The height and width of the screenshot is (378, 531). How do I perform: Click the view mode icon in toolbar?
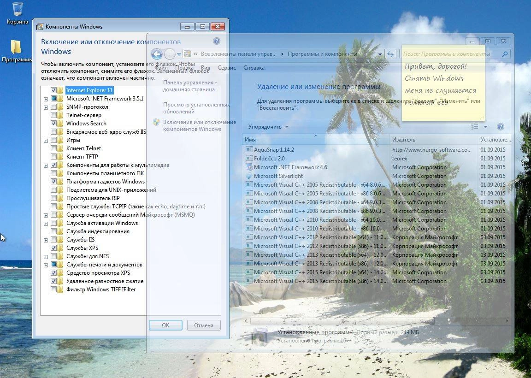point(475,127)
